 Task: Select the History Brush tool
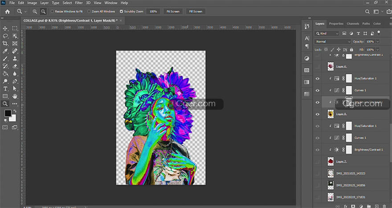click(5, 66)
